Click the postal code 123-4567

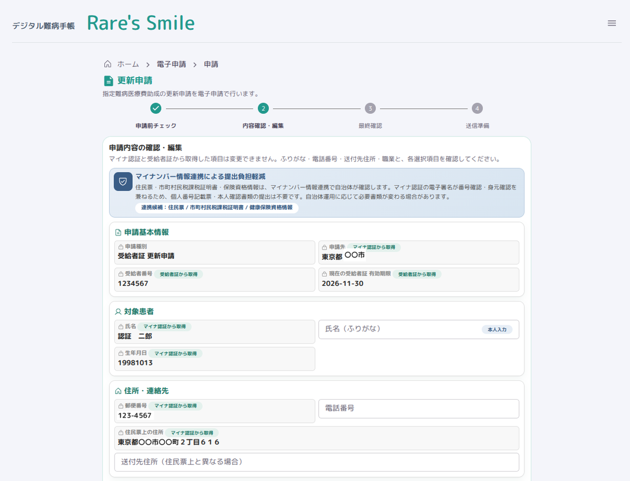(x=134, y=415)
